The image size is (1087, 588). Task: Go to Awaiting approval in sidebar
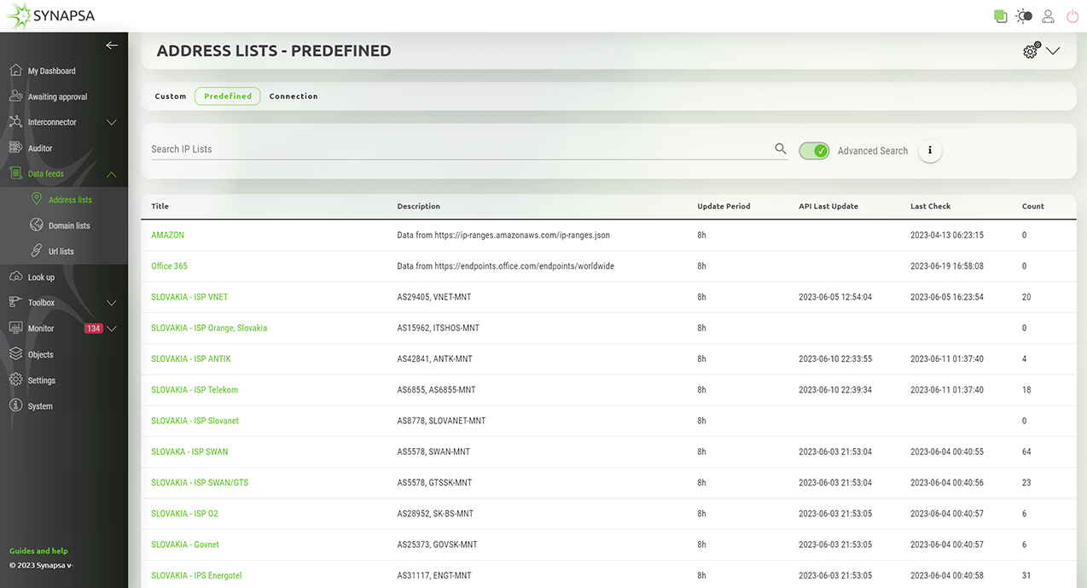pos(57,96)
